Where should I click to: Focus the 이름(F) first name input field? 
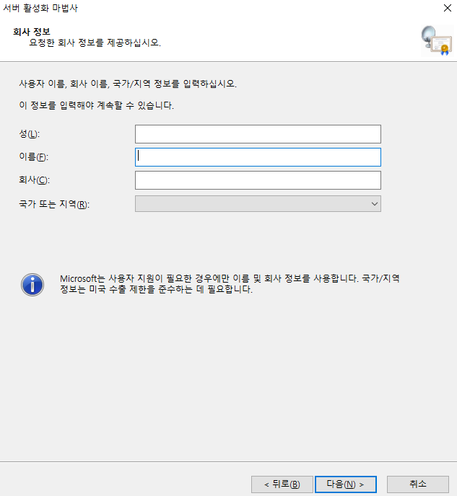click(258, 157)
